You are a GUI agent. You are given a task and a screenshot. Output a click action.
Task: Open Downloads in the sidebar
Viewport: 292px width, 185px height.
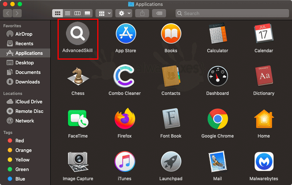25,82
